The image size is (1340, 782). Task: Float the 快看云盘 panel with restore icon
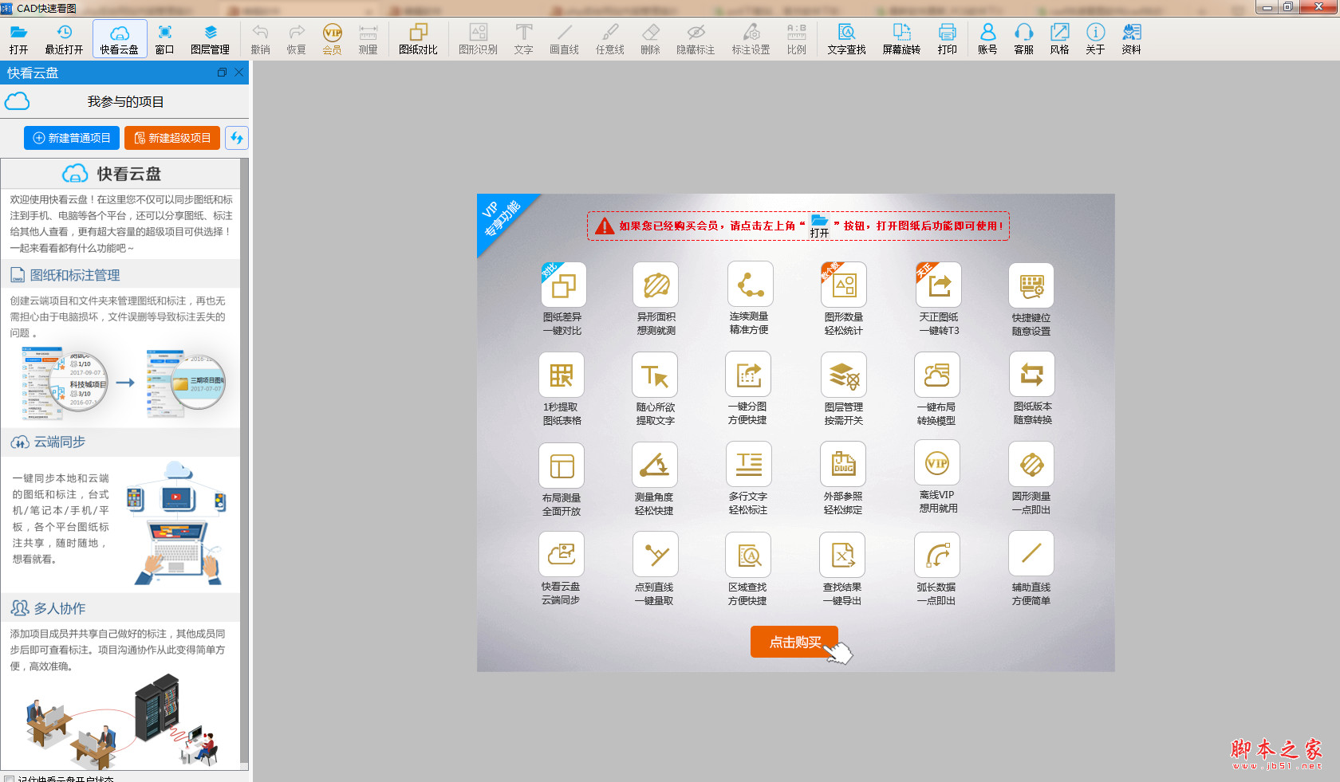coord(222,73)
